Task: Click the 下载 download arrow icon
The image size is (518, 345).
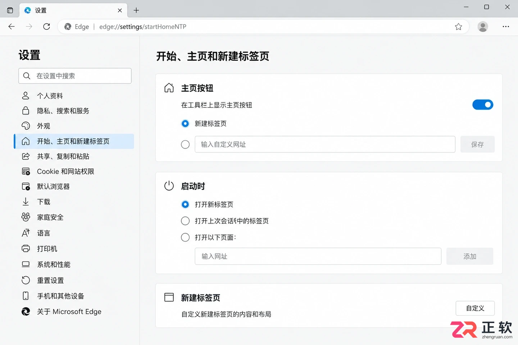Action: point(26,202)
